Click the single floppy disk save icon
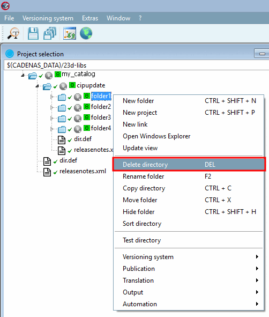 (x=33, y=33)
